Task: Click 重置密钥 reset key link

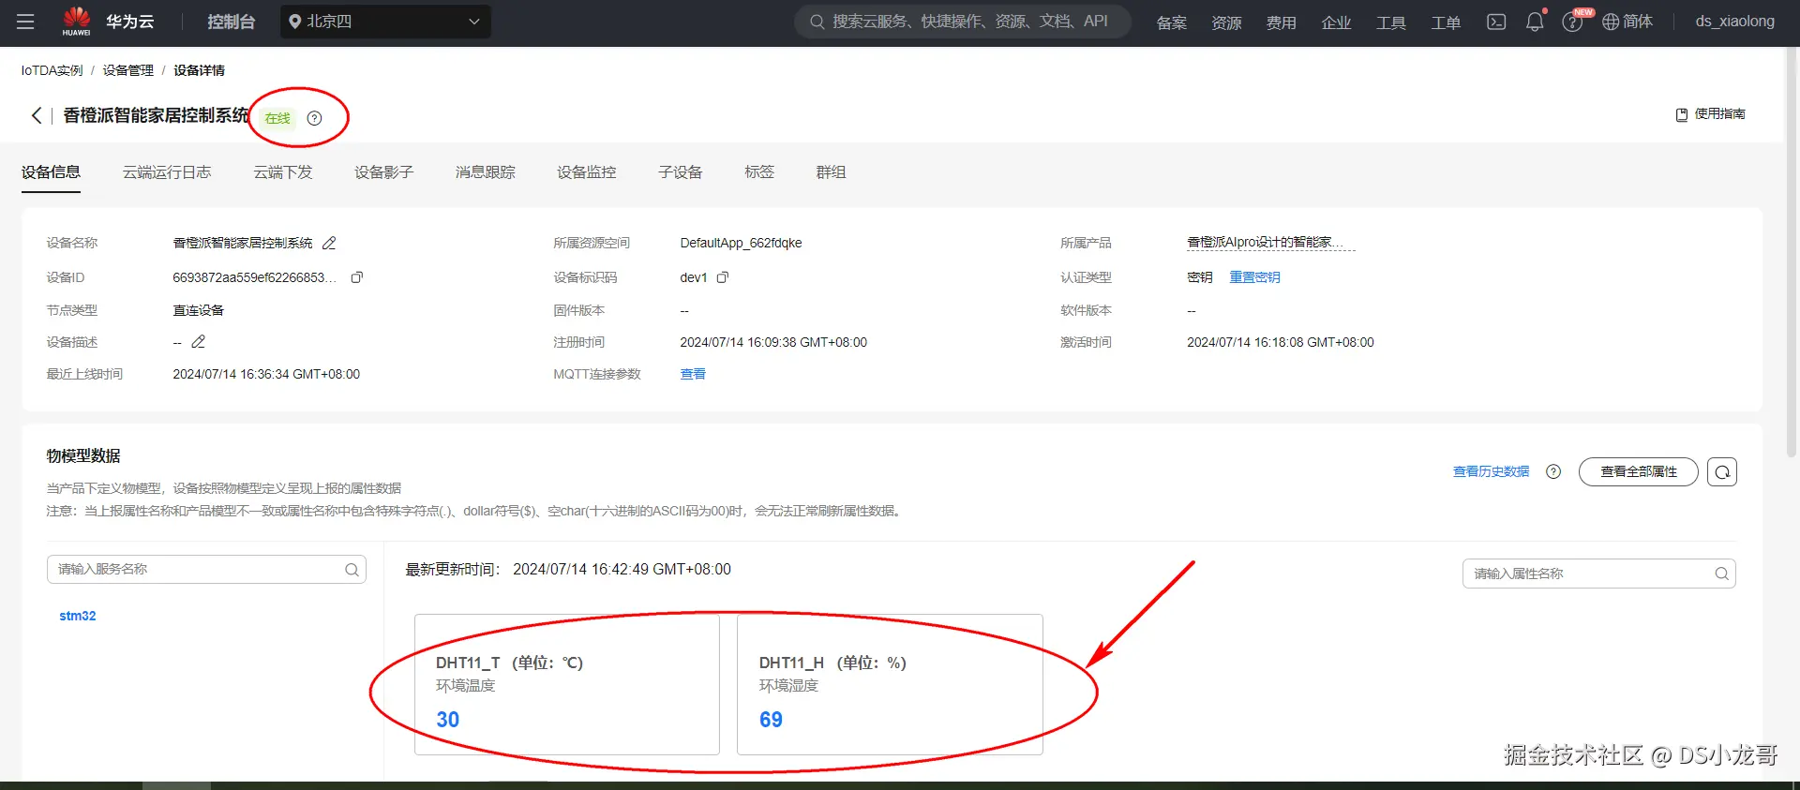Action: pos(1254,277)
